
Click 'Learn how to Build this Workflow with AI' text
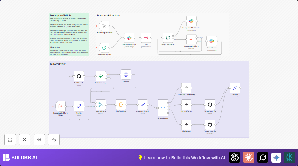(185, 158)
